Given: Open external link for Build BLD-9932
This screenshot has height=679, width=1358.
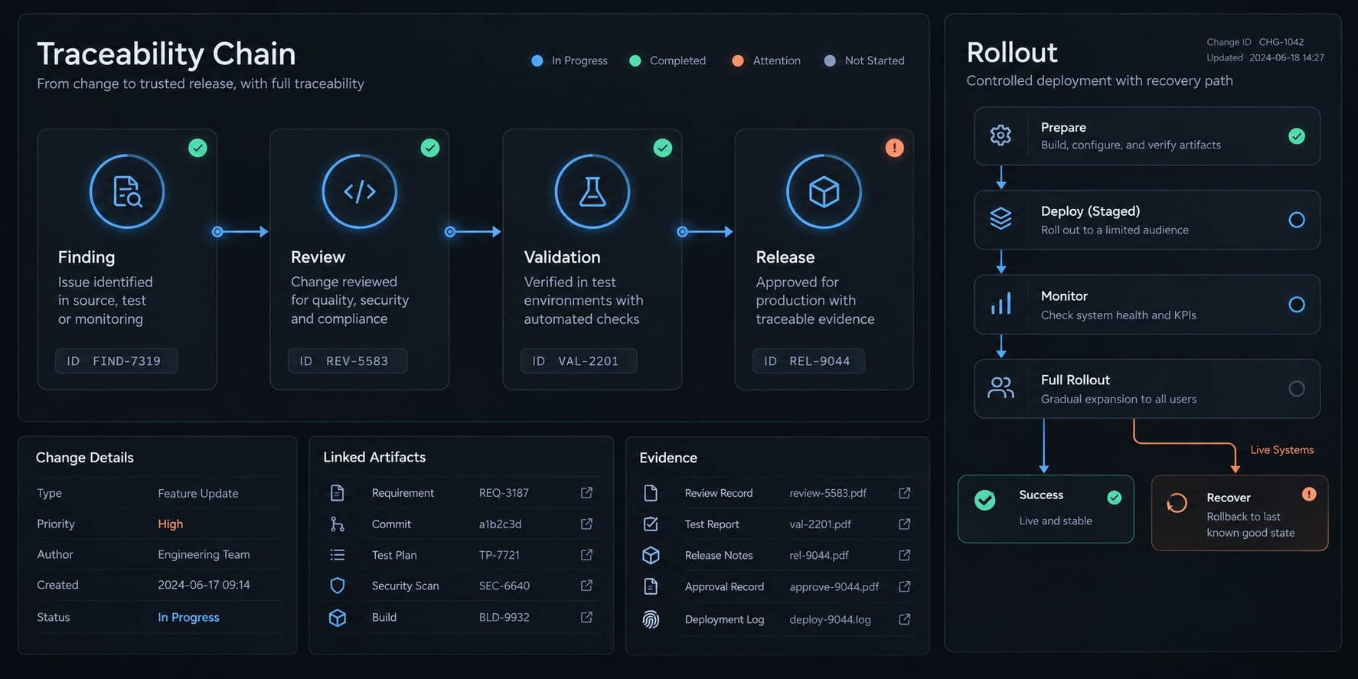Looking at the screenshot, I should pos(586,617).
